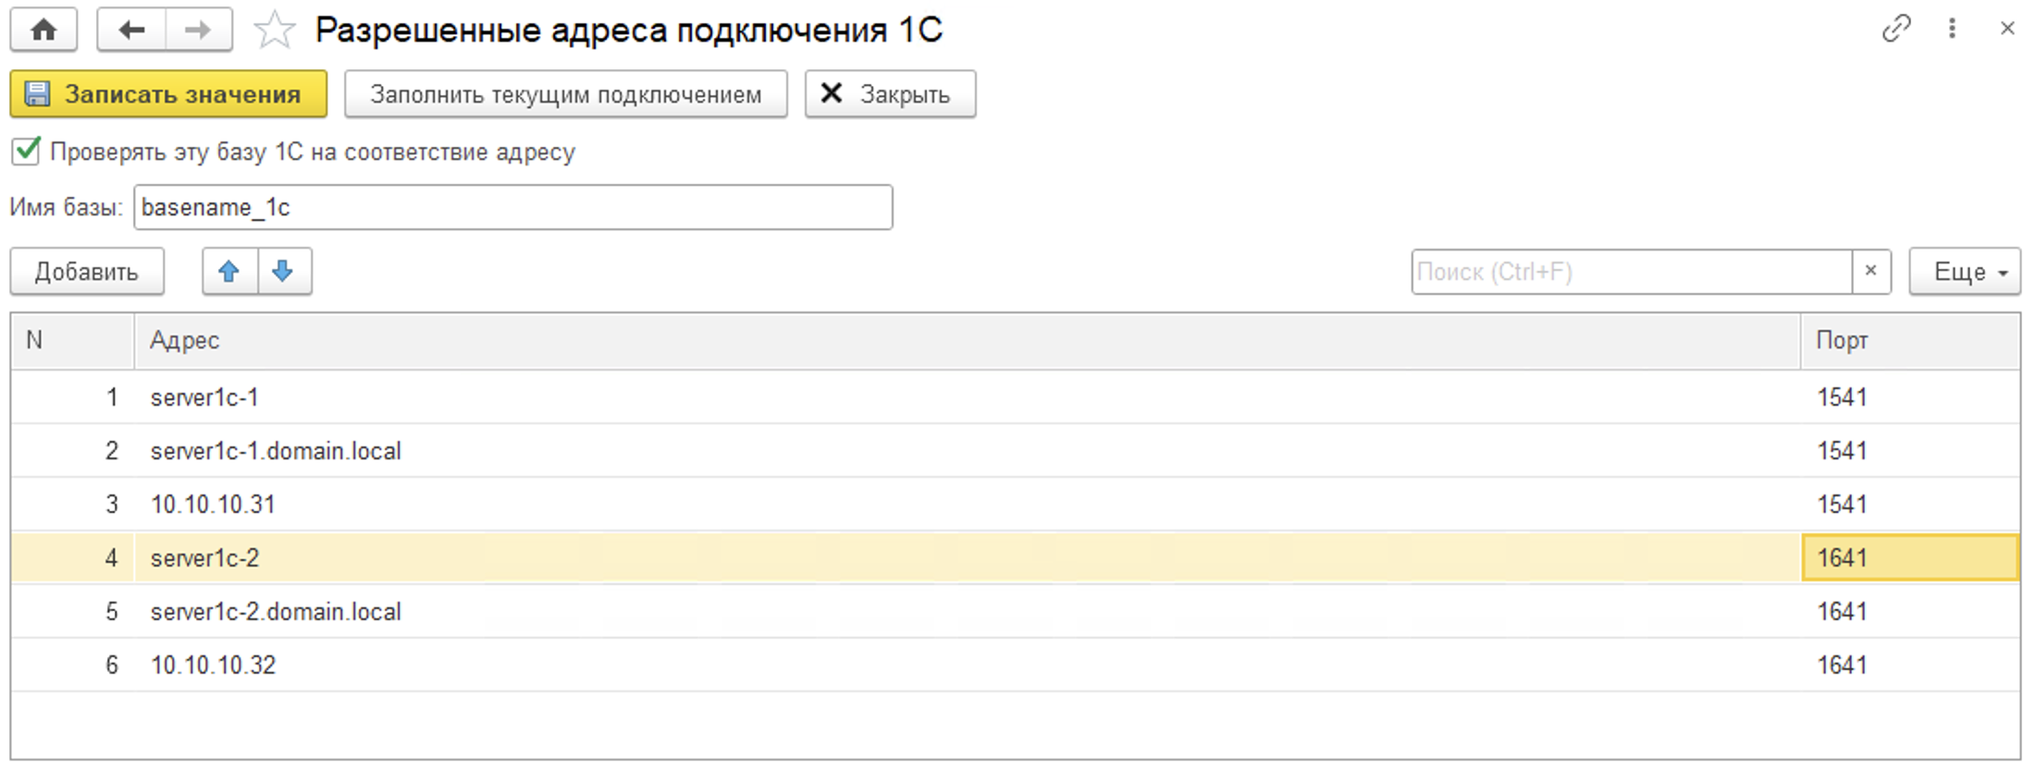Clear the search field with x icon

tap(1870, 271)
